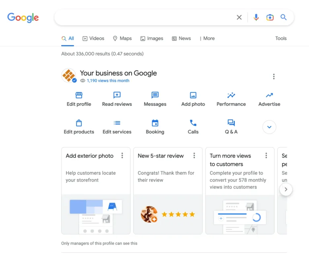The height and width of the screenshot is (260, 309).
Task: Switch to the News tab
Action: (181, 39)
